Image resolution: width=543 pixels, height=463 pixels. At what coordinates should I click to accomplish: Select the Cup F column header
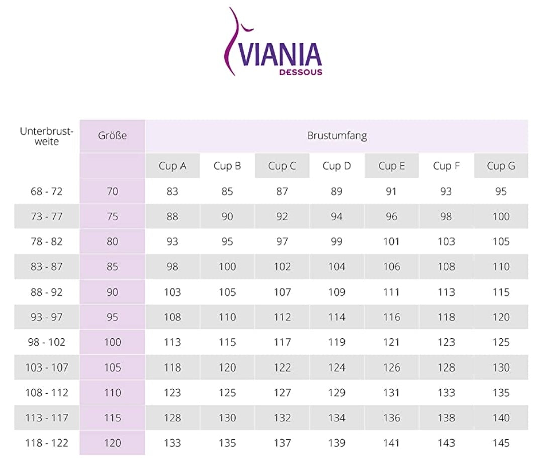[446, 166]
